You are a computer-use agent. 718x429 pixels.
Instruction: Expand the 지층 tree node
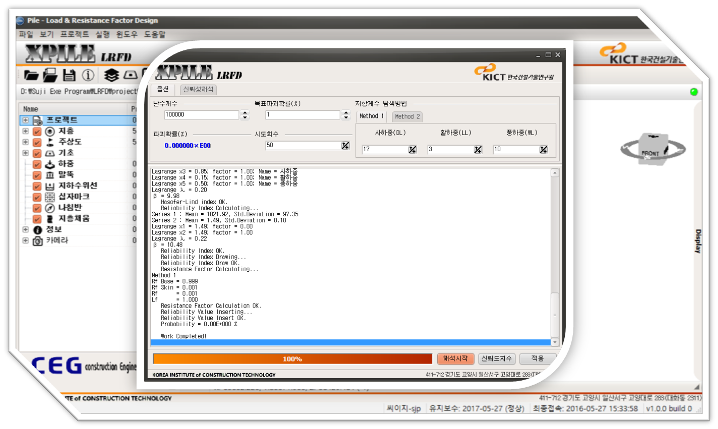click(x=26, y=131)
